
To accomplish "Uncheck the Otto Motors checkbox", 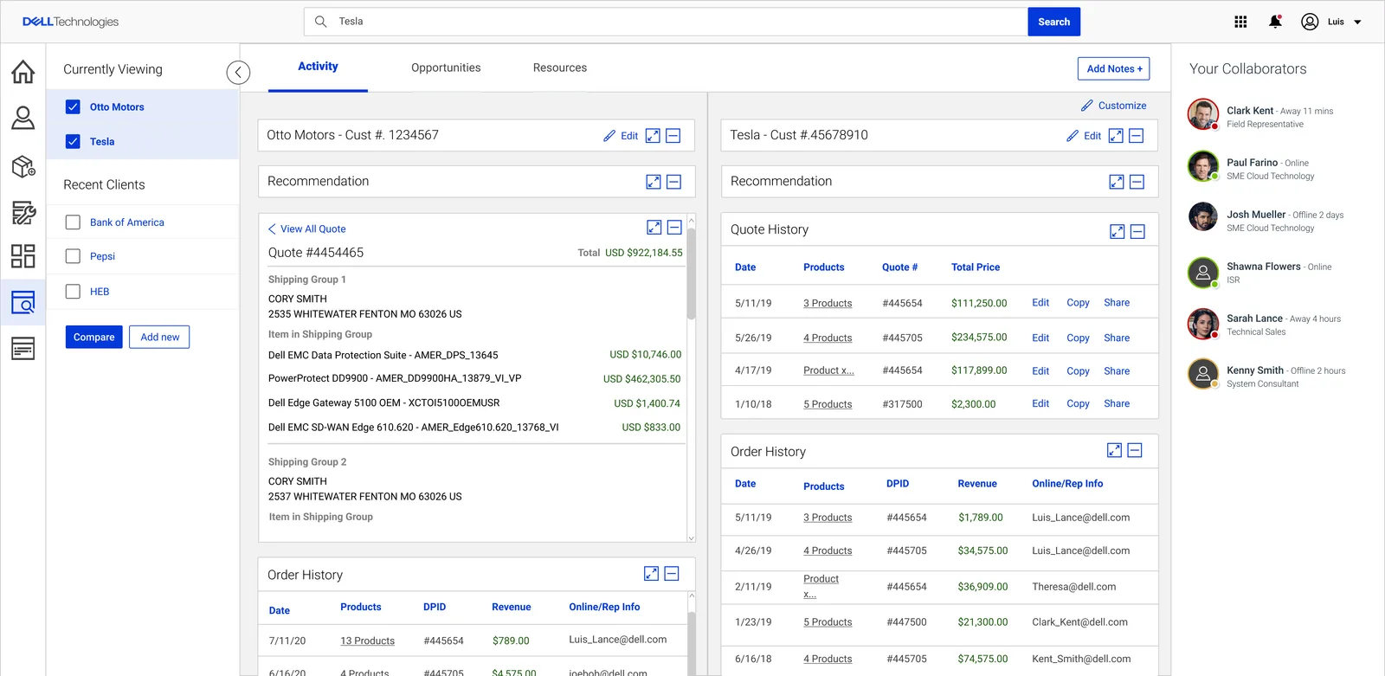I will coord(73,107).
